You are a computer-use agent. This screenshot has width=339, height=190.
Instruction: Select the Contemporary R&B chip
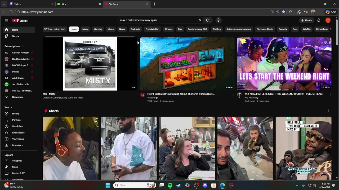pos(197,29)
